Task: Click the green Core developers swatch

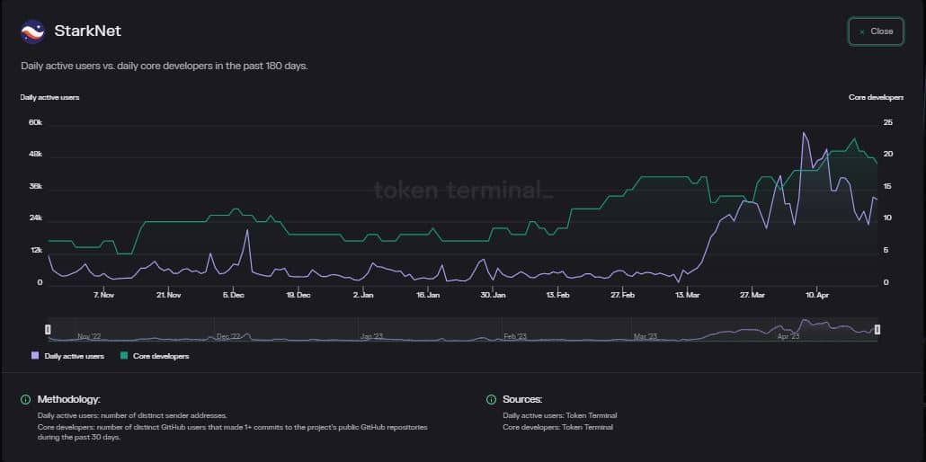Action: coord(124,356)
